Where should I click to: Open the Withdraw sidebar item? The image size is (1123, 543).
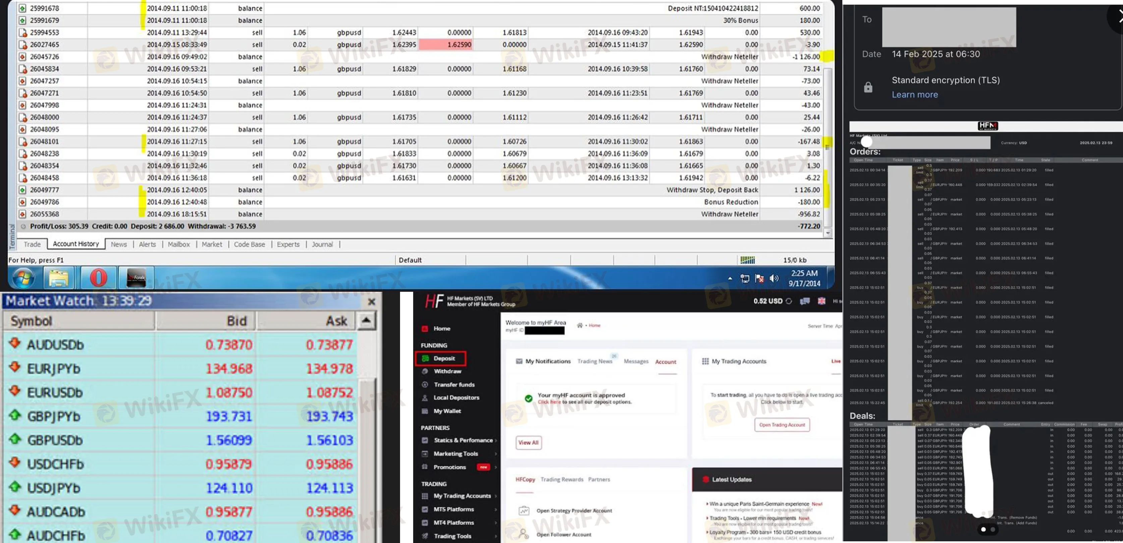pos(447,371)
